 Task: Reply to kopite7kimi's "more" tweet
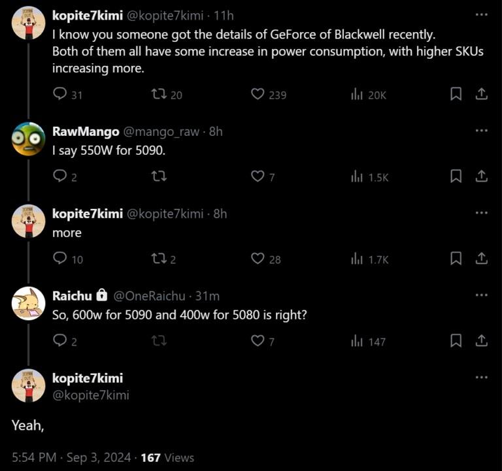coord(60,259)
